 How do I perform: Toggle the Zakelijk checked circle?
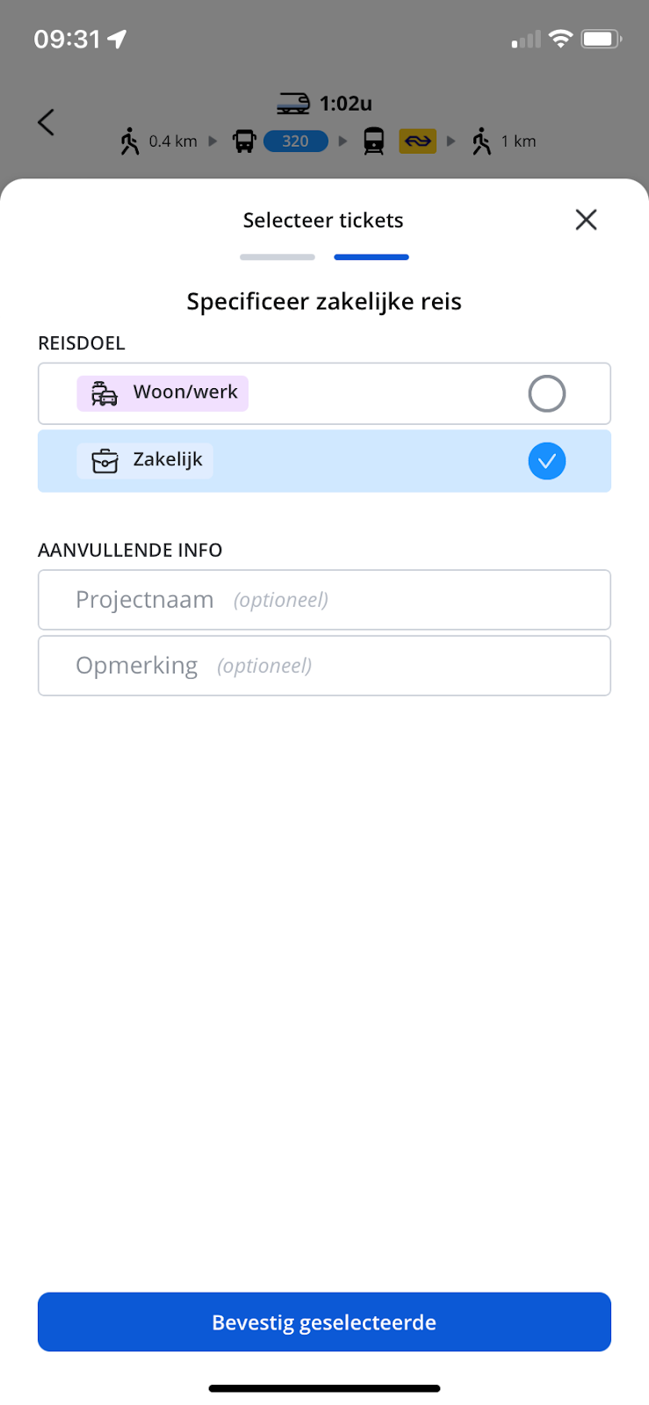pyautogui.click(x=546, y=461)
